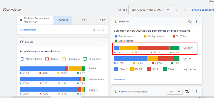Open the Networks card help icon
214x98 pixels.
pos(190,22)
